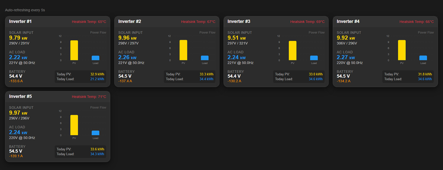Click Inverter #3's 2.24 kW AC load

(237, 57)
